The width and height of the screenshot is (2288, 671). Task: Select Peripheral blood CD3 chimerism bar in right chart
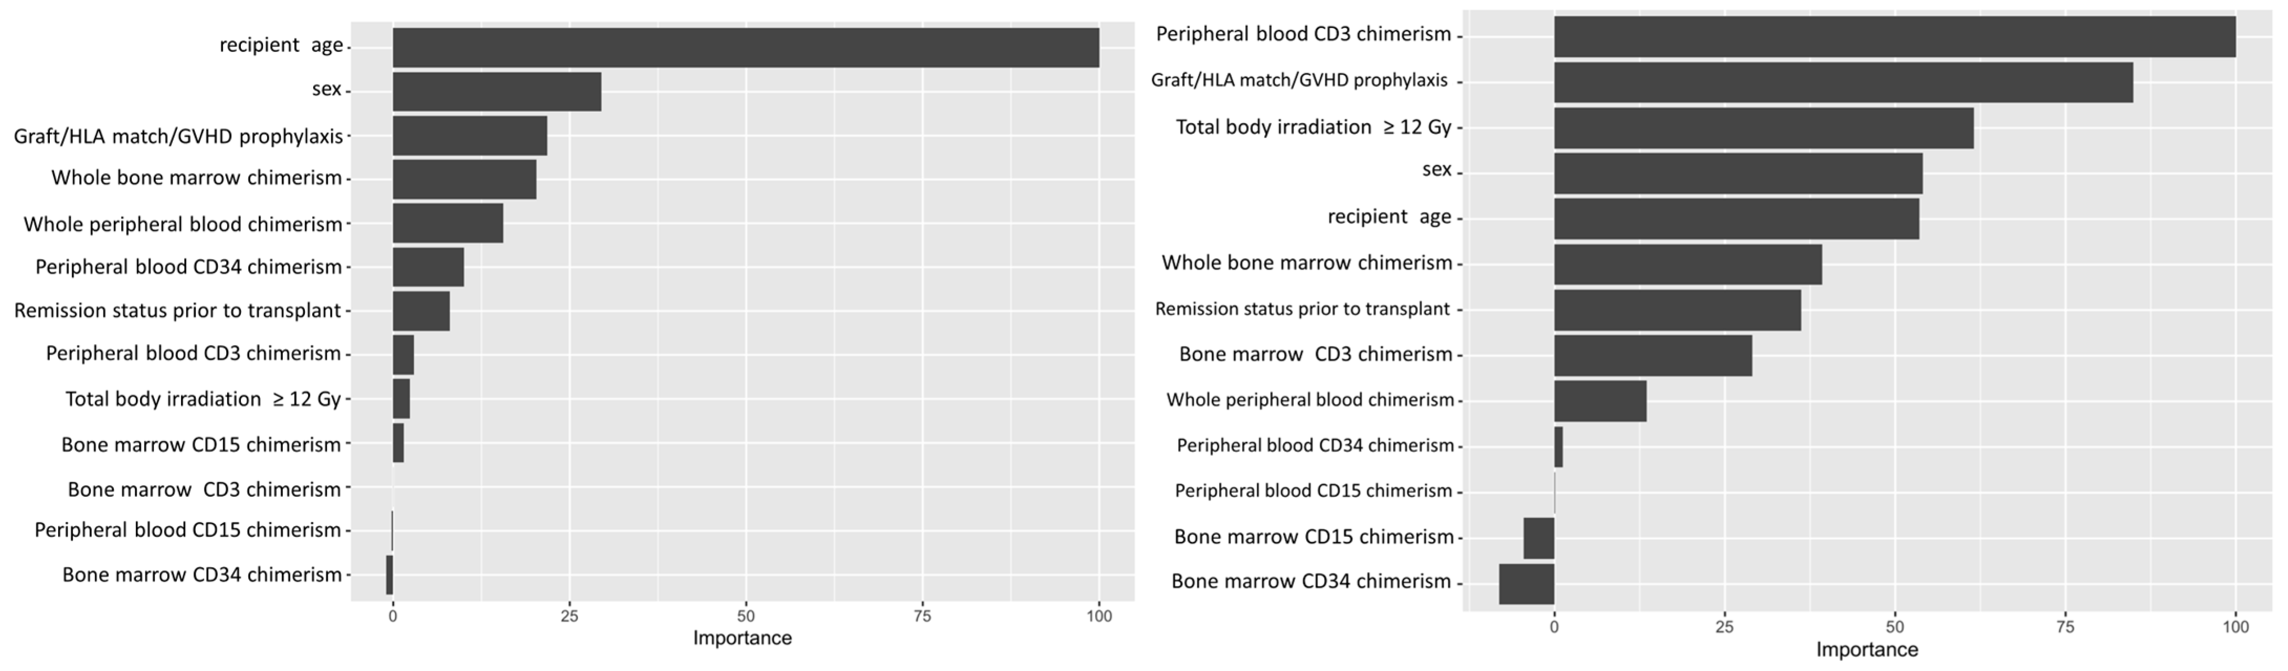1894,36
